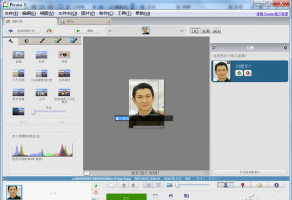Click the 补光 fill light preview icon
The width and height of the screenshot is (292, 200).
click(x=18, y=112)
